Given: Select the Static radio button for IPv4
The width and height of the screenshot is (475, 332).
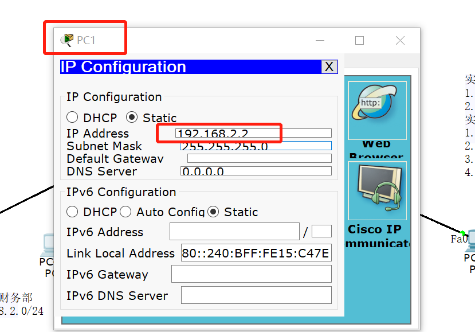Looking at the screenshot, I should [132, 118].
